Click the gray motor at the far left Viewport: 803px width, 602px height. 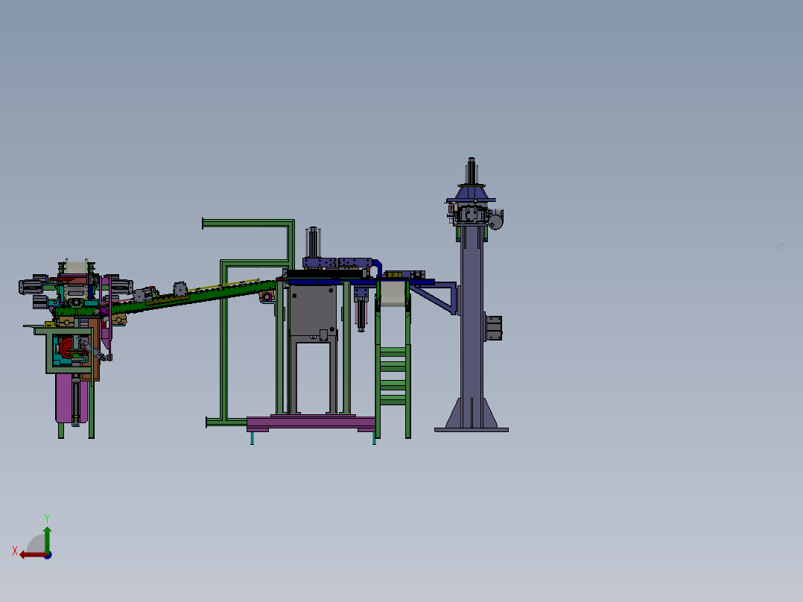[x=31, y=285]
